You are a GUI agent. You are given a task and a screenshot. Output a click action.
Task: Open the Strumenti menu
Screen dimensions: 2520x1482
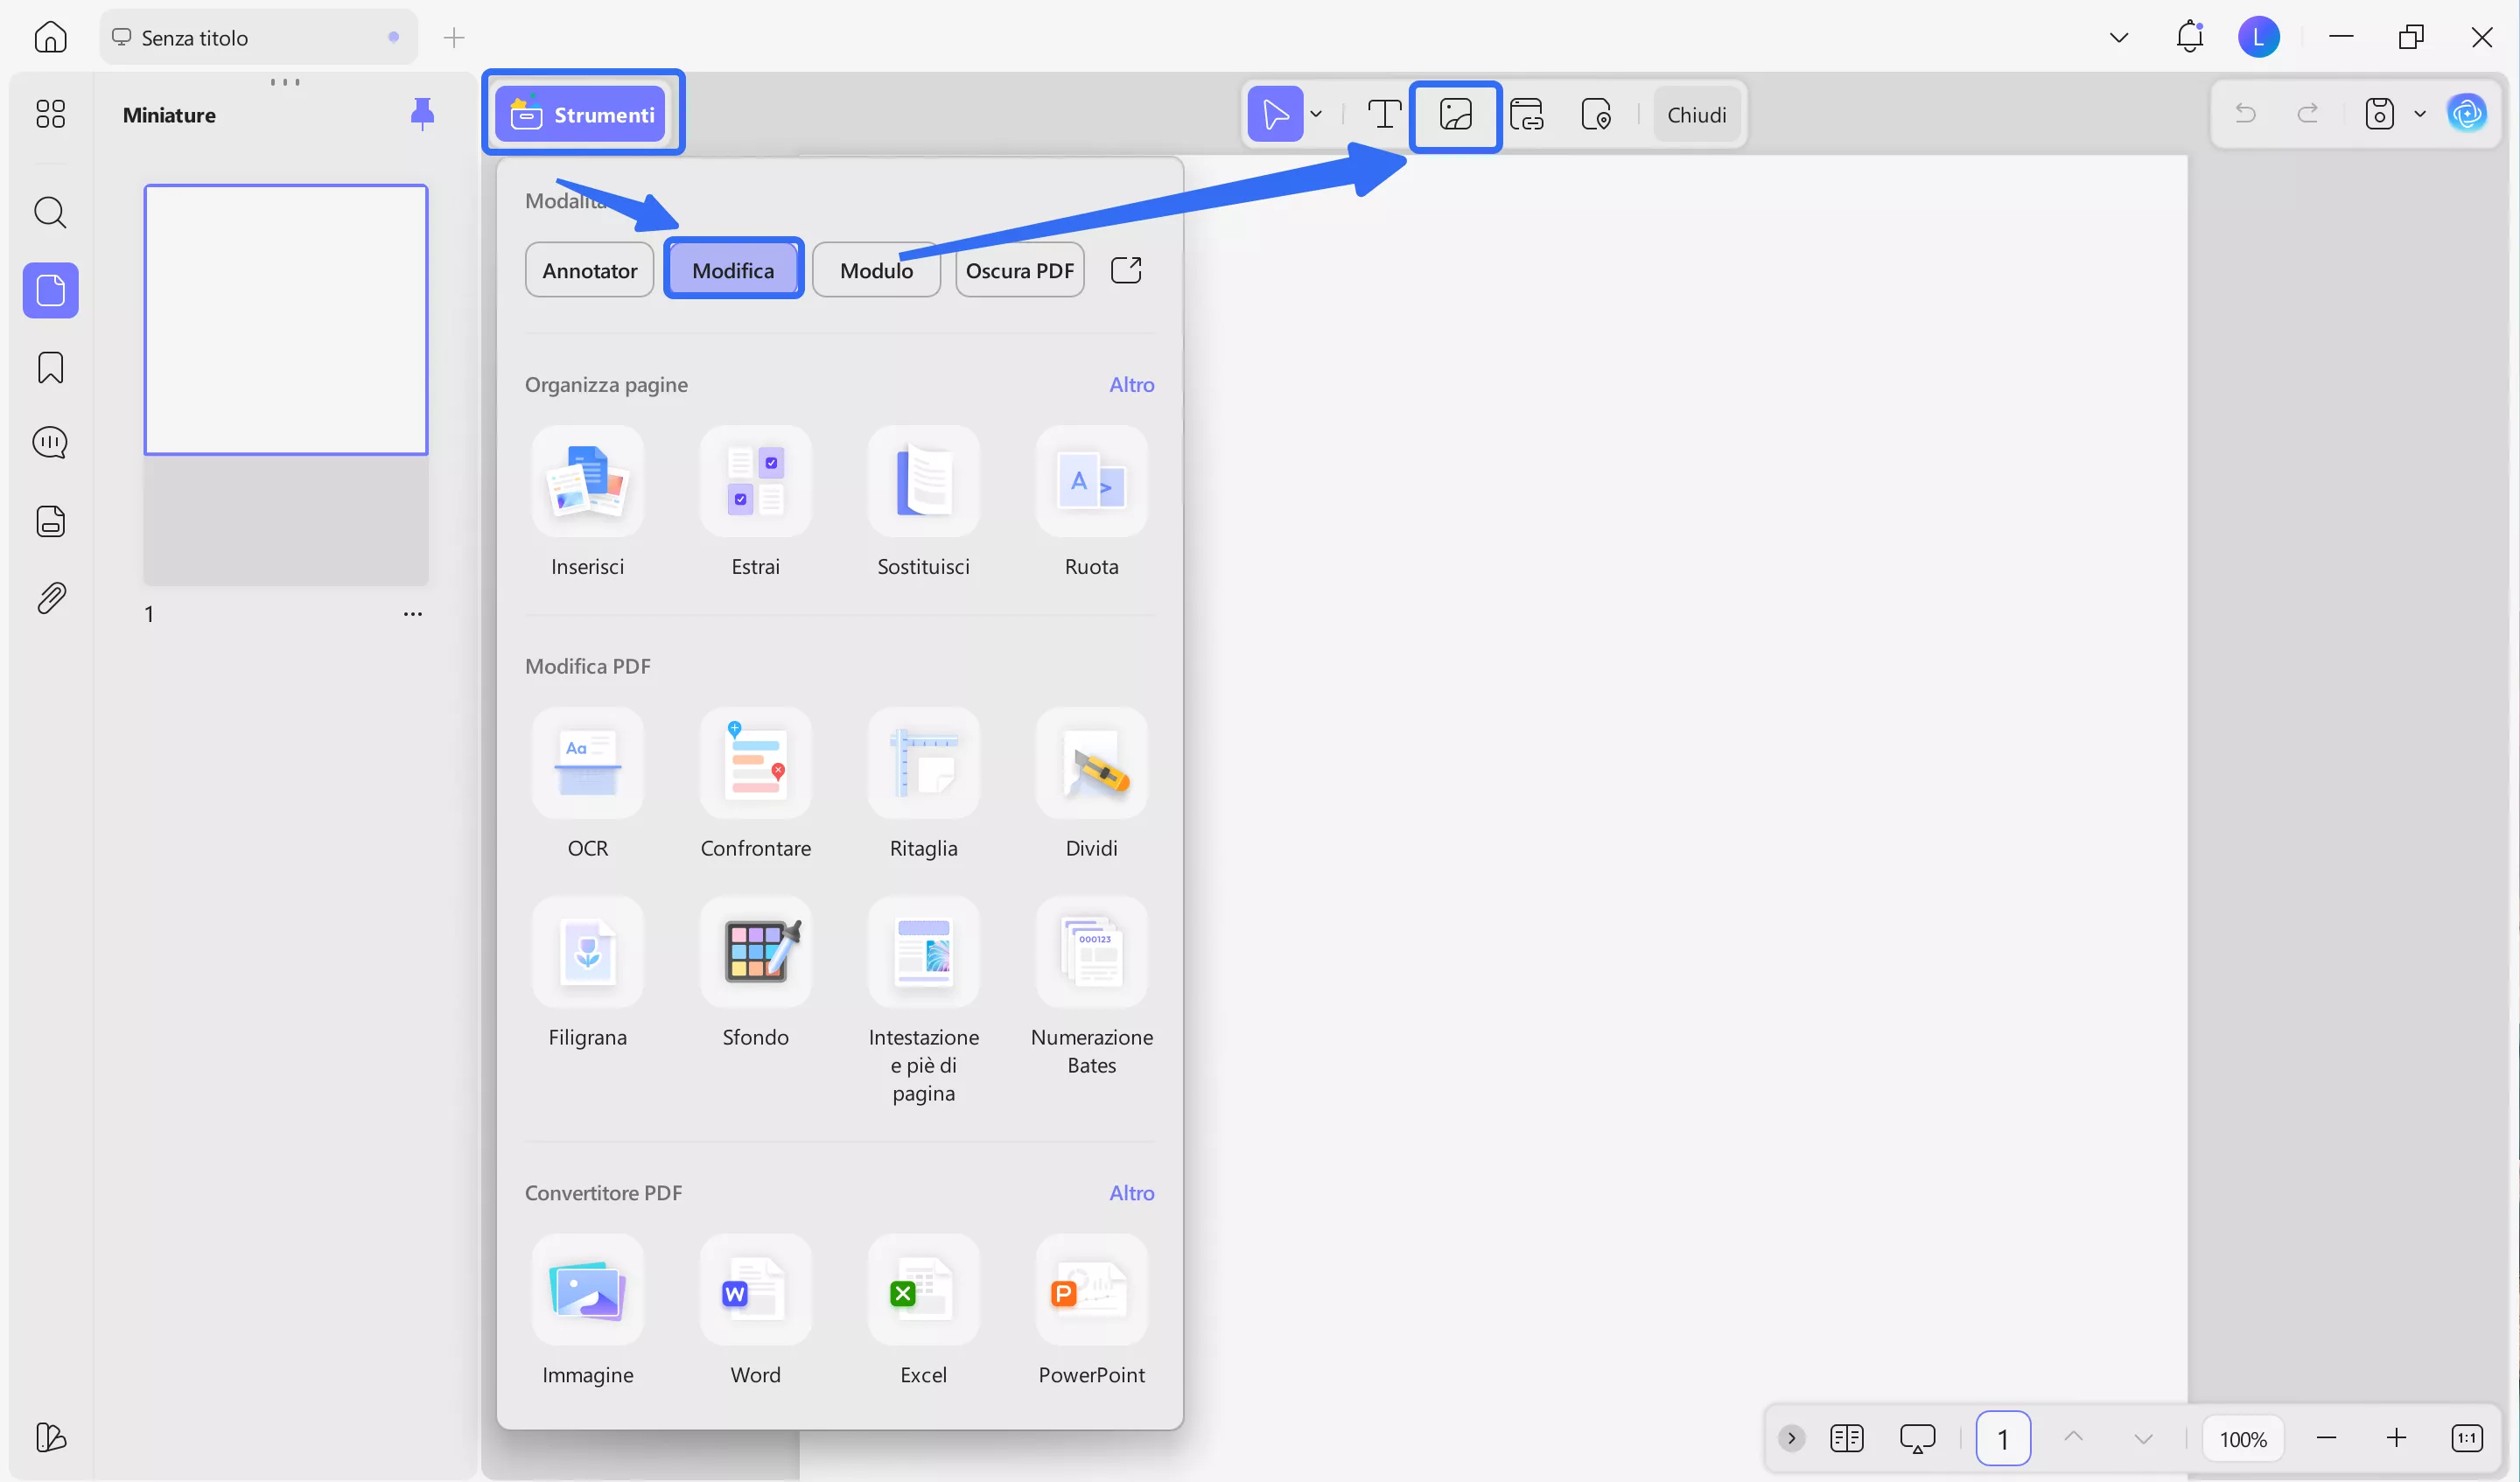[x=584, y=113]
